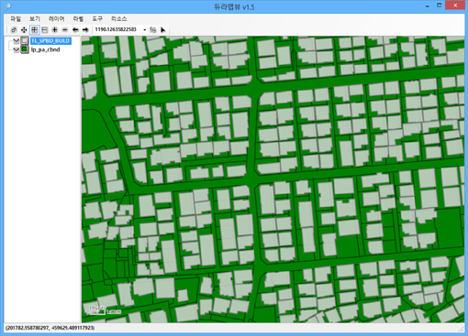Screen dimensions: 468x336
Task: Open the map scale dropdown arrow
Action: click(x=144, y=30)
